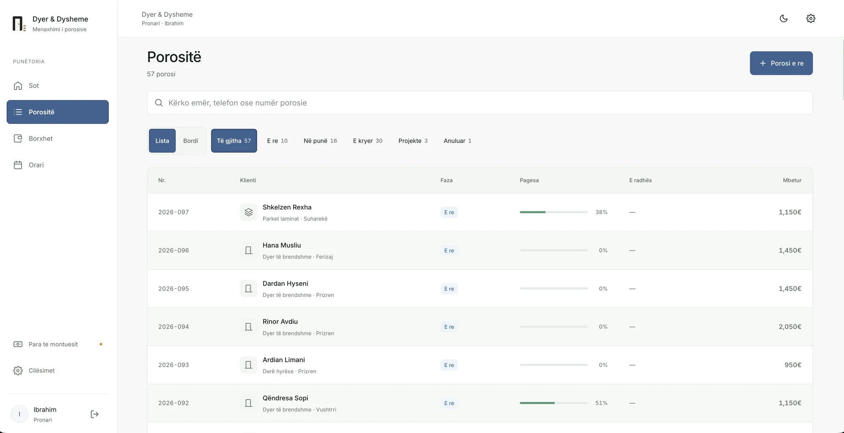
Task: Click the Klienti column header
Action: (x=248, y=180)
